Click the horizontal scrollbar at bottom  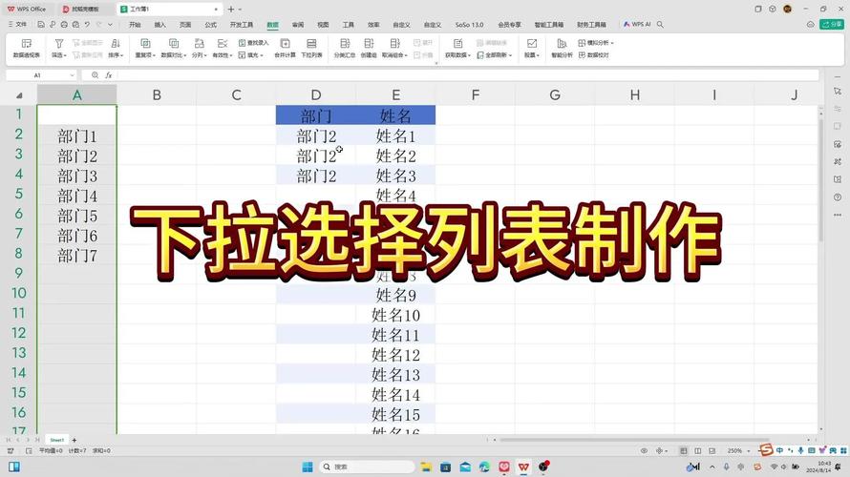coord(634,440)
